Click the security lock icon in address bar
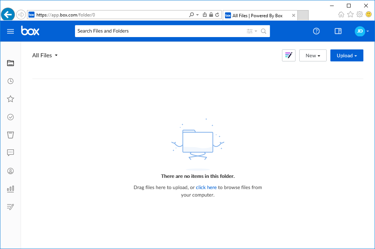The height and width of the screenshot is (249, 375). 211,15
